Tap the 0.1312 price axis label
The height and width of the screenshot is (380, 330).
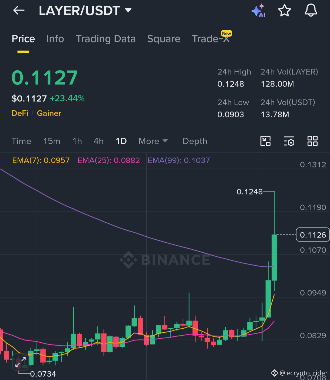(313, 165)
